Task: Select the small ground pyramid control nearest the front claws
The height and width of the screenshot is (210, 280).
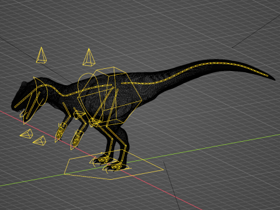Action: [40, 141]
